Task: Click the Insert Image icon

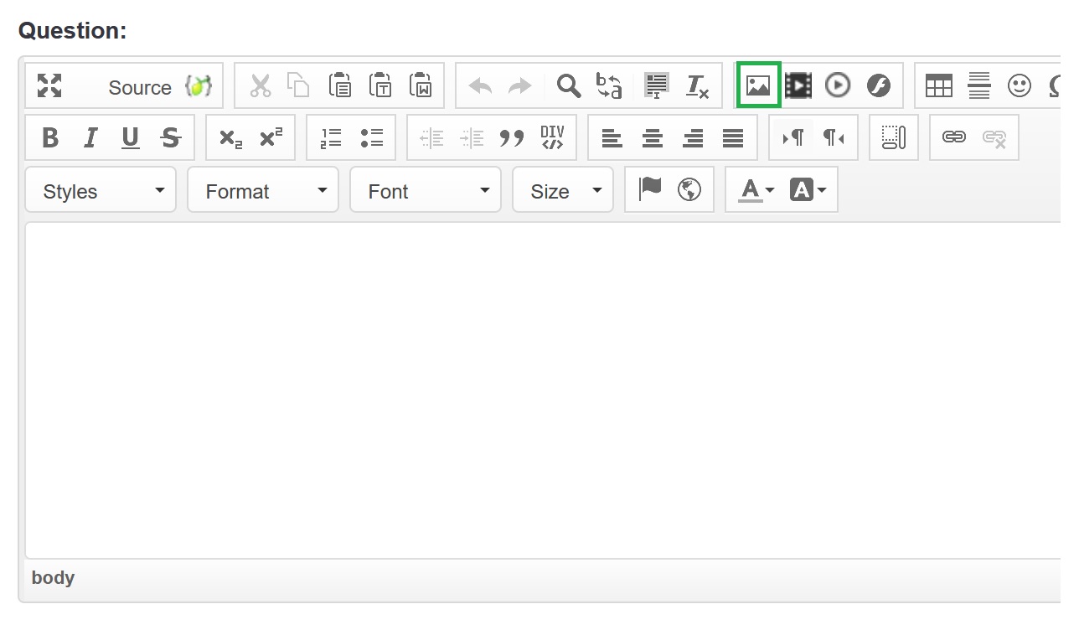Action: click(758, 85)
